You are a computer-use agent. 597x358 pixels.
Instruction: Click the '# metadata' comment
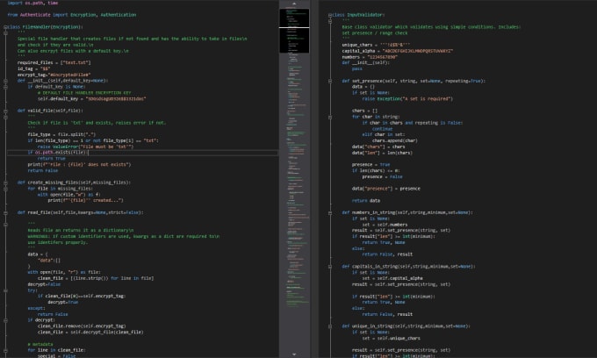tap(40, 344)
